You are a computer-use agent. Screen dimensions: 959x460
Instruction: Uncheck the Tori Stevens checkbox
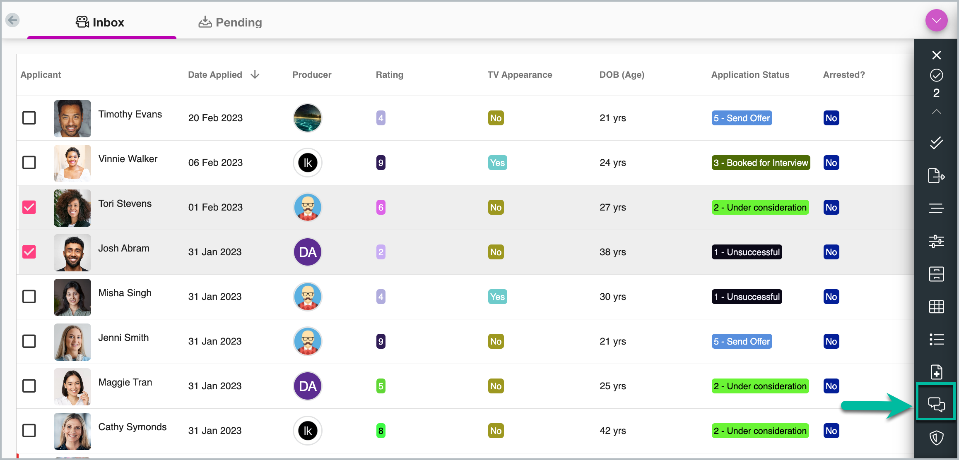pyautogui.click(x=29, y=207)
